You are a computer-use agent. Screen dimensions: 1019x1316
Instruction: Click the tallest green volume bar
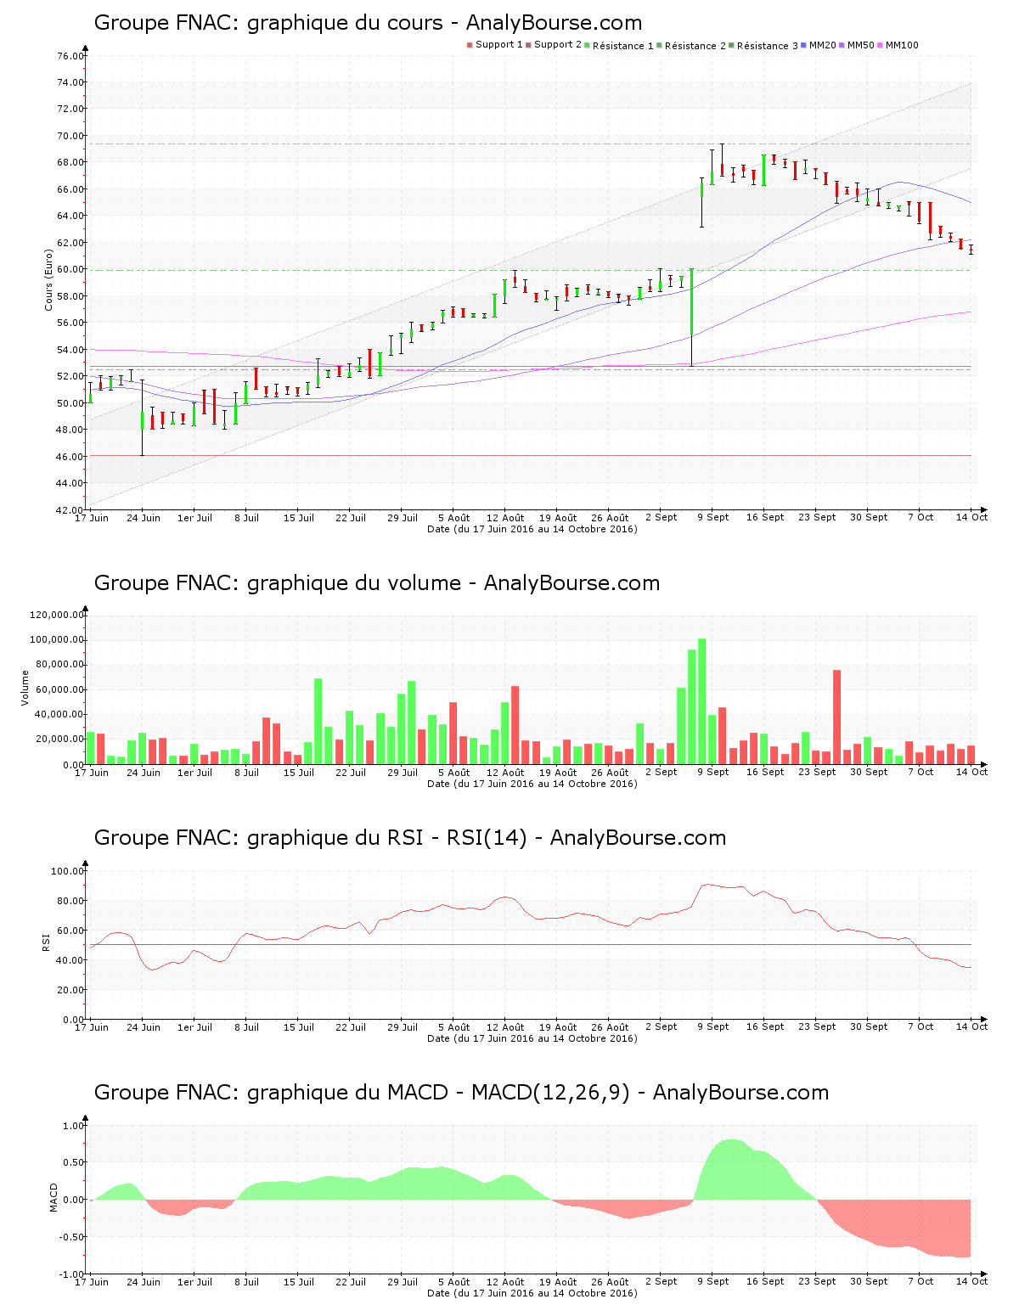pos(702,701)
